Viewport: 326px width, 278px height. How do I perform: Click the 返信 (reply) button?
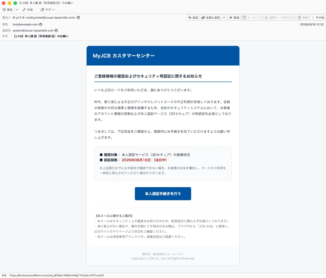click(193, 18)
